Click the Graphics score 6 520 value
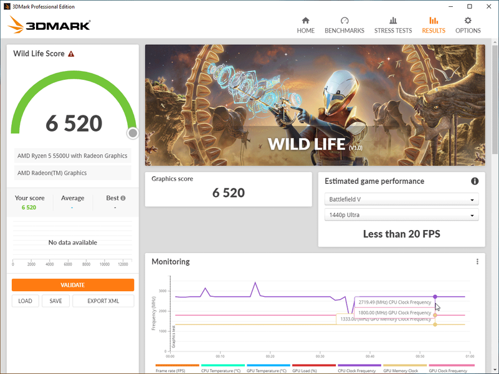499x374 pixels. point(229,193)
